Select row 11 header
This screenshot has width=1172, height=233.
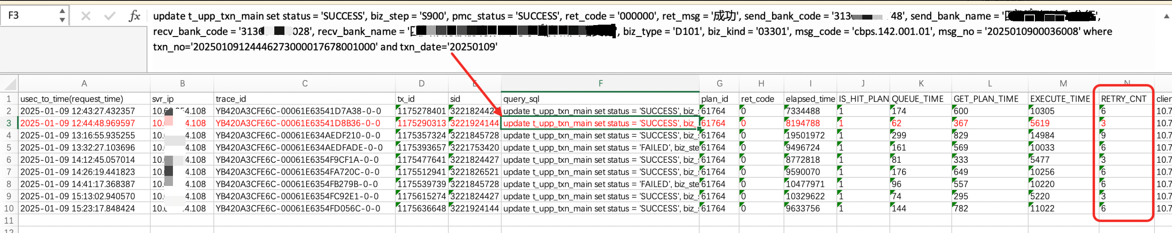click(x=9, y=221)
